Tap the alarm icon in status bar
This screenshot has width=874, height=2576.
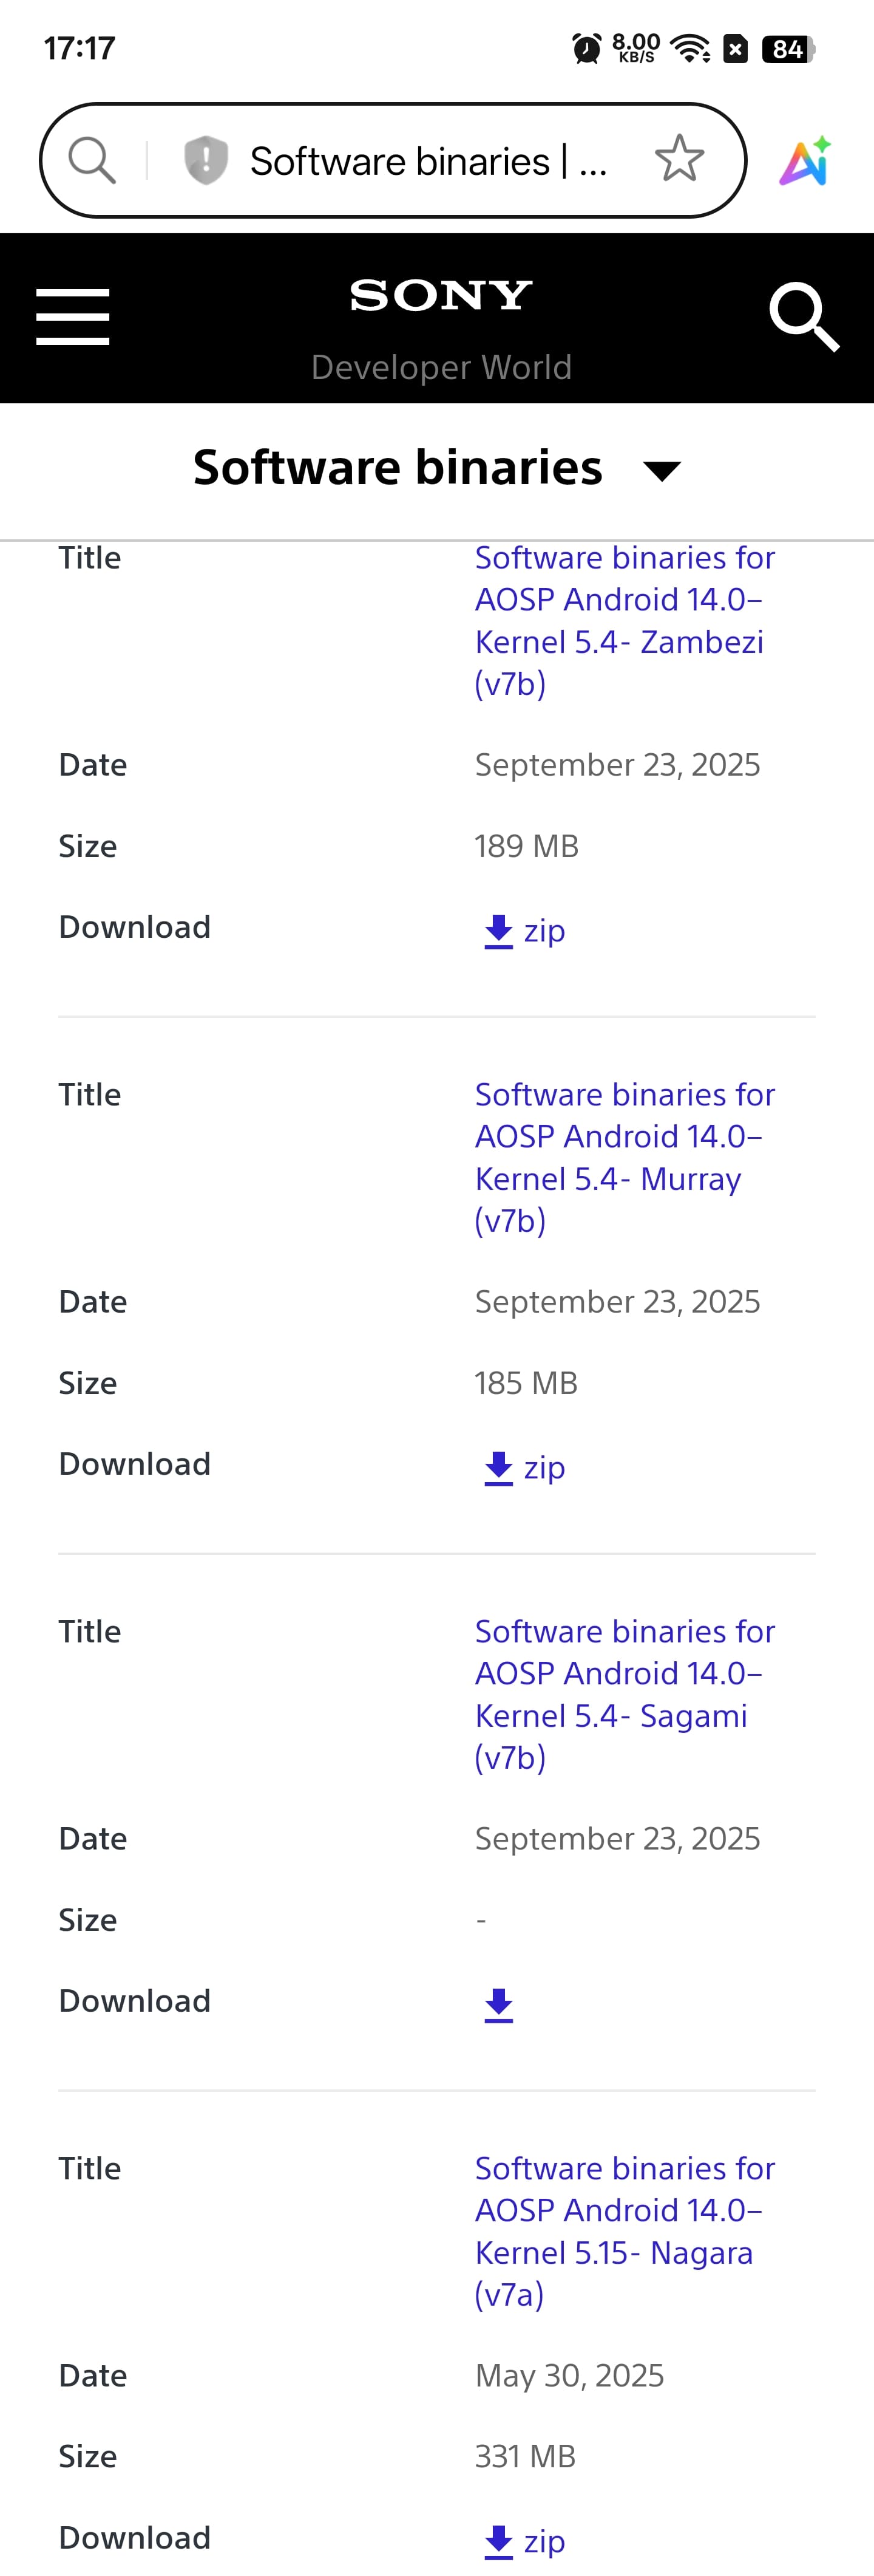click(586, 48)
